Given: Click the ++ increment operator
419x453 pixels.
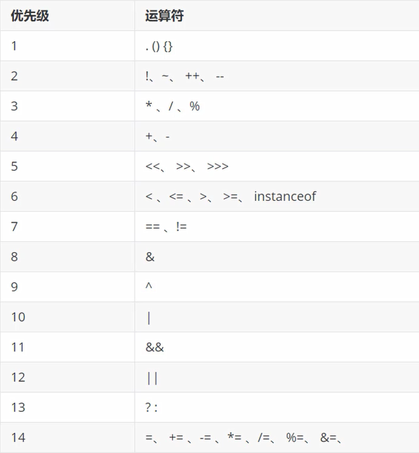Looking at the screenshot, I should point(192,76).
